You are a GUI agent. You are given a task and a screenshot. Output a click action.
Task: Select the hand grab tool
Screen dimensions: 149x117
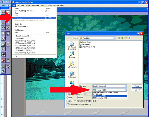tap(3, 38)
